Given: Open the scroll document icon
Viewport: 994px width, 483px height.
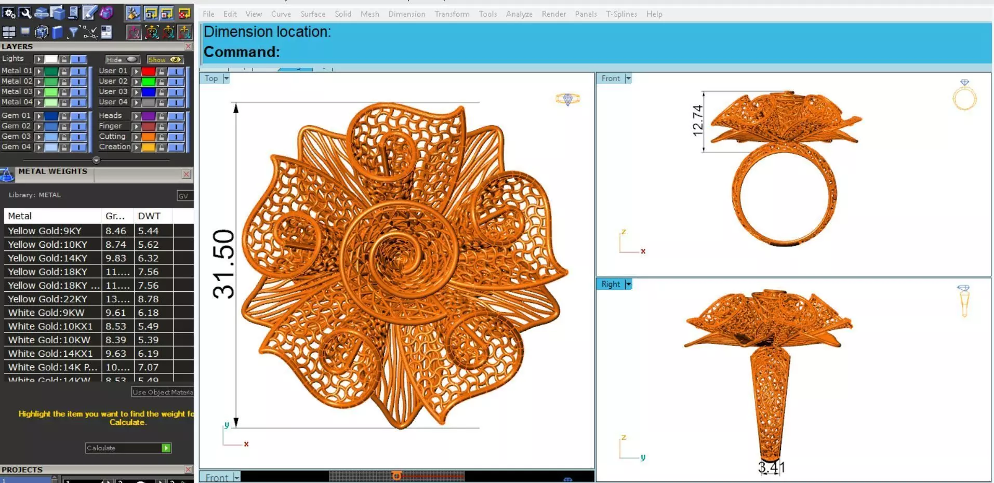Looking at the screenshot, I should 73,13.
